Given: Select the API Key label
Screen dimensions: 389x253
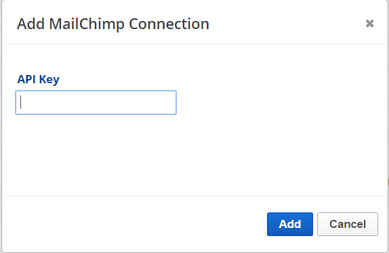Looking at the screenshot, I should 38,79.
